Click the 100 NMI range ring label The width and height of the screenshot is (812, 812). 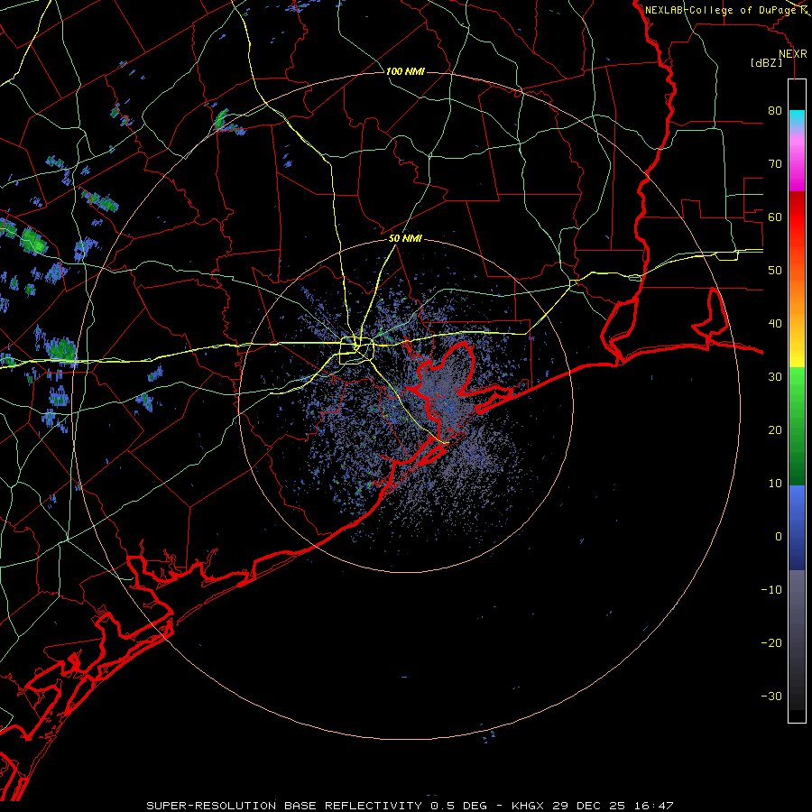point(405,71)
